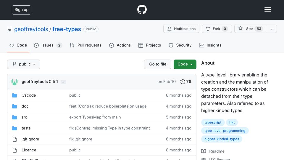The width and height of the screenshot is (284, 160).
Task: Open commit 'fix .gitignore'
Action: pos(80,139)
